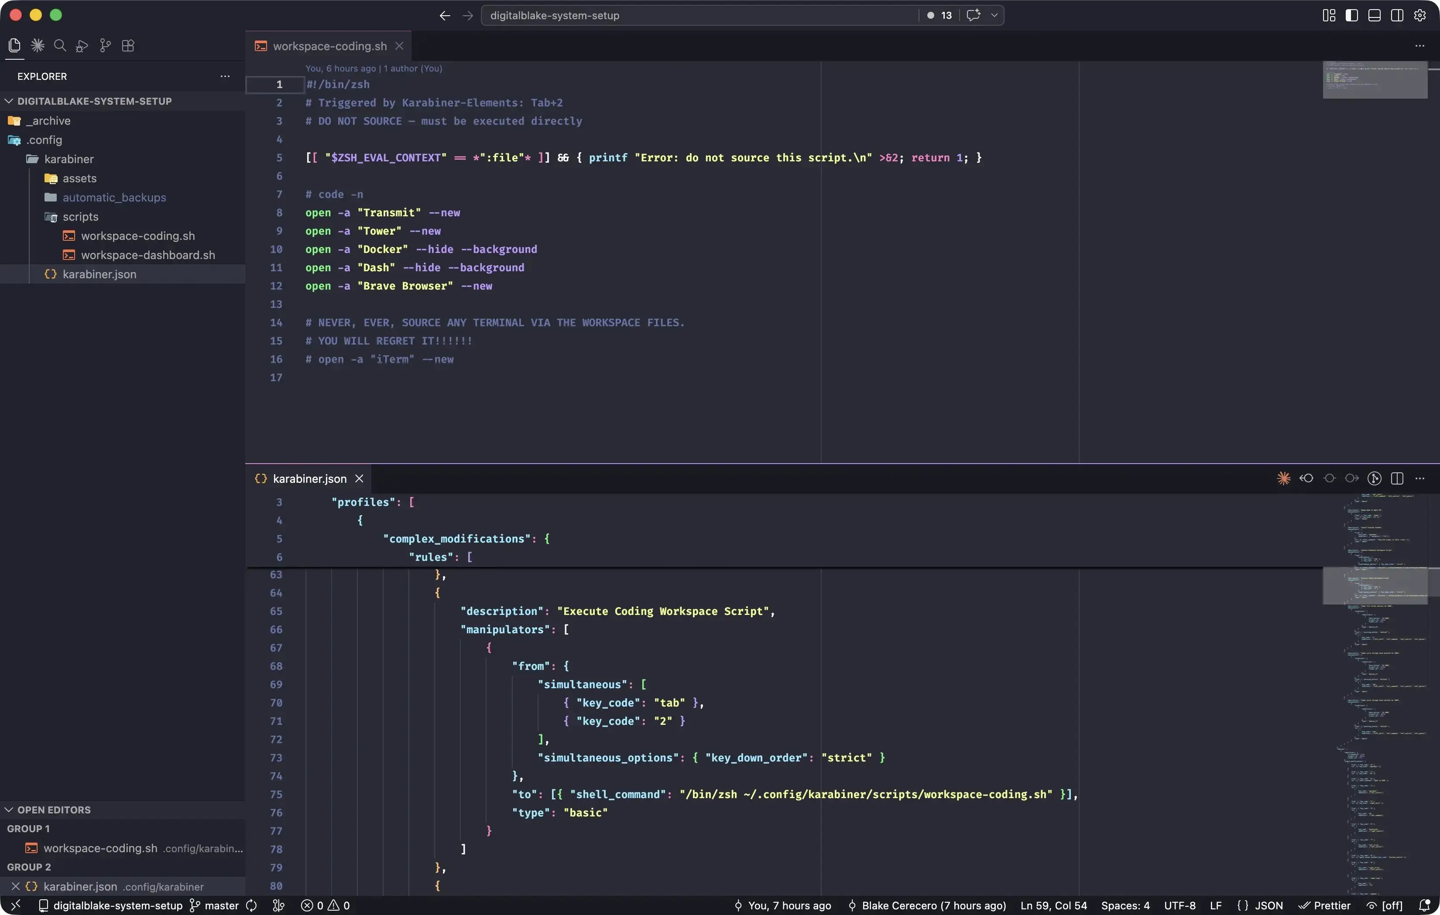This screenshot has width=1440, height=915.
Task: Select the JSON language mode
Action: [x=1260, y=905]
